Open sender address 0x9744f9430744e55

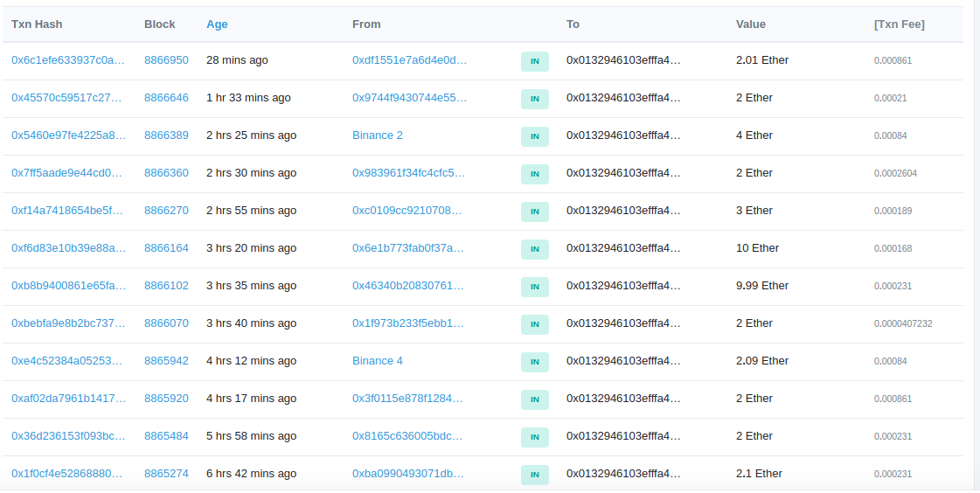tap(409, 98)
